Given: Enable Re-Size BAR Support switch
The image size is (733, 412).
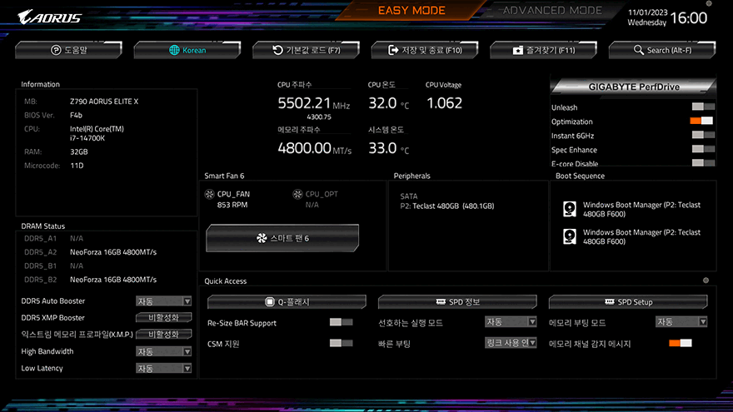Looking at the screenshot, I should pyautogui.click(x=341, y=322).
